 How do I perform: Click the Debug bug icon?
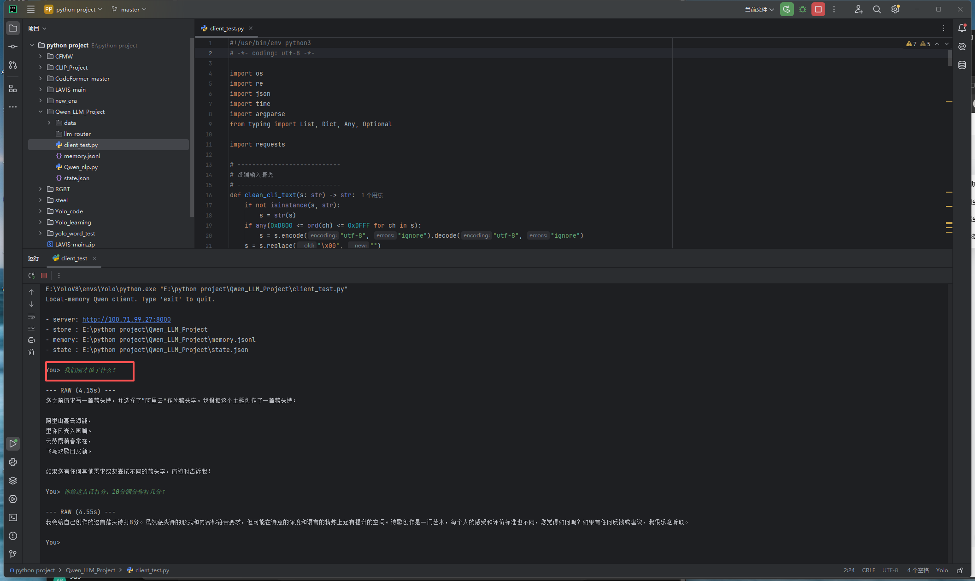(803, 9)
